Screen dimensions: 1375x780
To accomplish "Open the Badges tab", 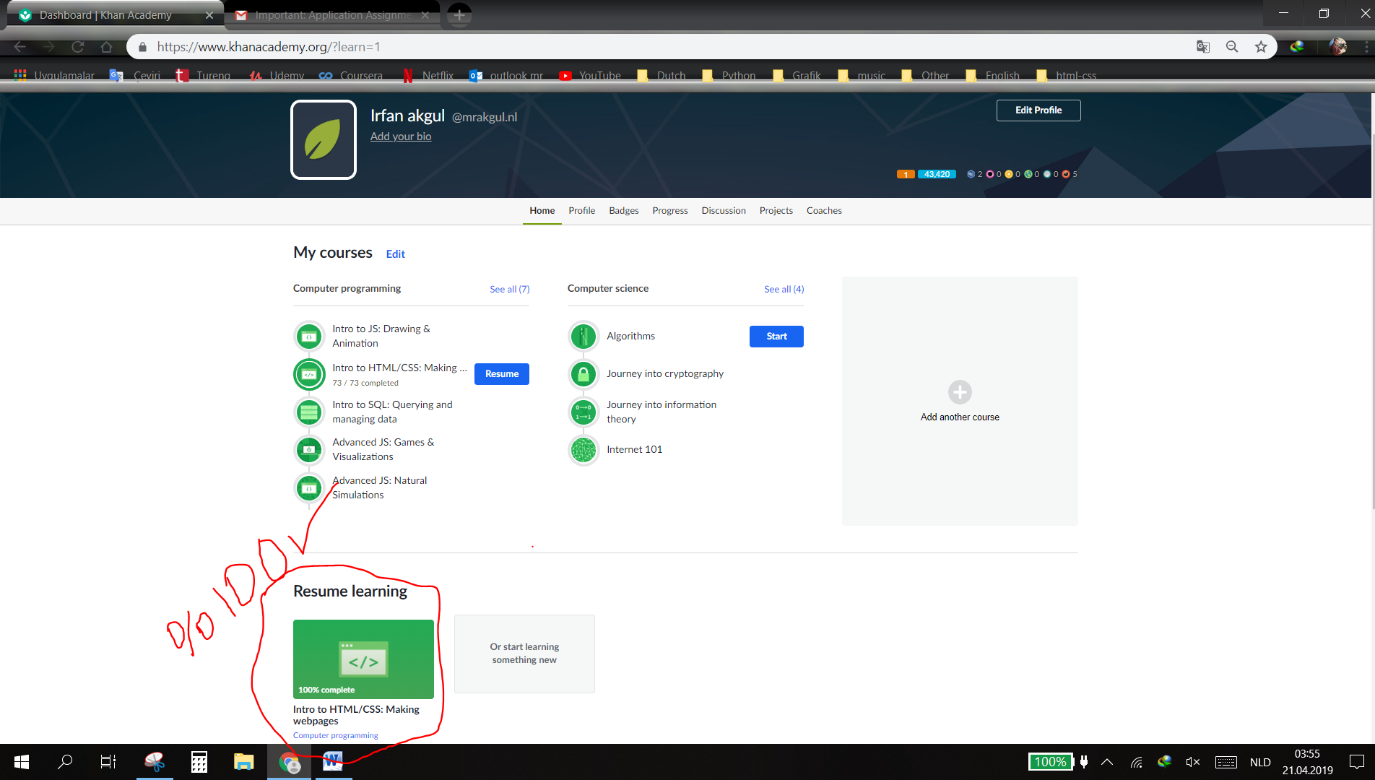I will pyautogui.click(x=624, y=211).
